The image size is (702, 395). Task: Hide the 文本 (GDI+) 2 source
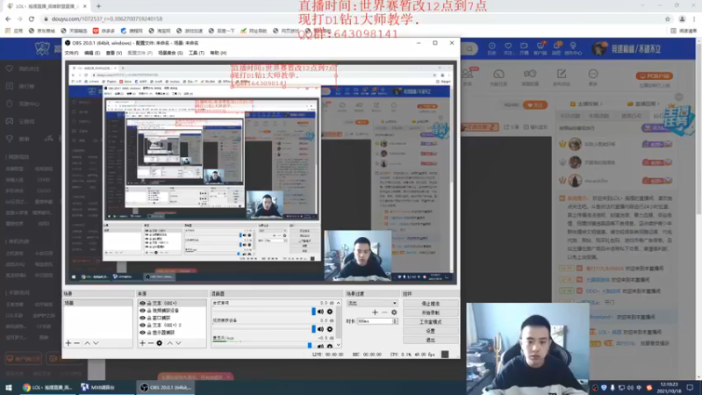(x=142, y=325)
